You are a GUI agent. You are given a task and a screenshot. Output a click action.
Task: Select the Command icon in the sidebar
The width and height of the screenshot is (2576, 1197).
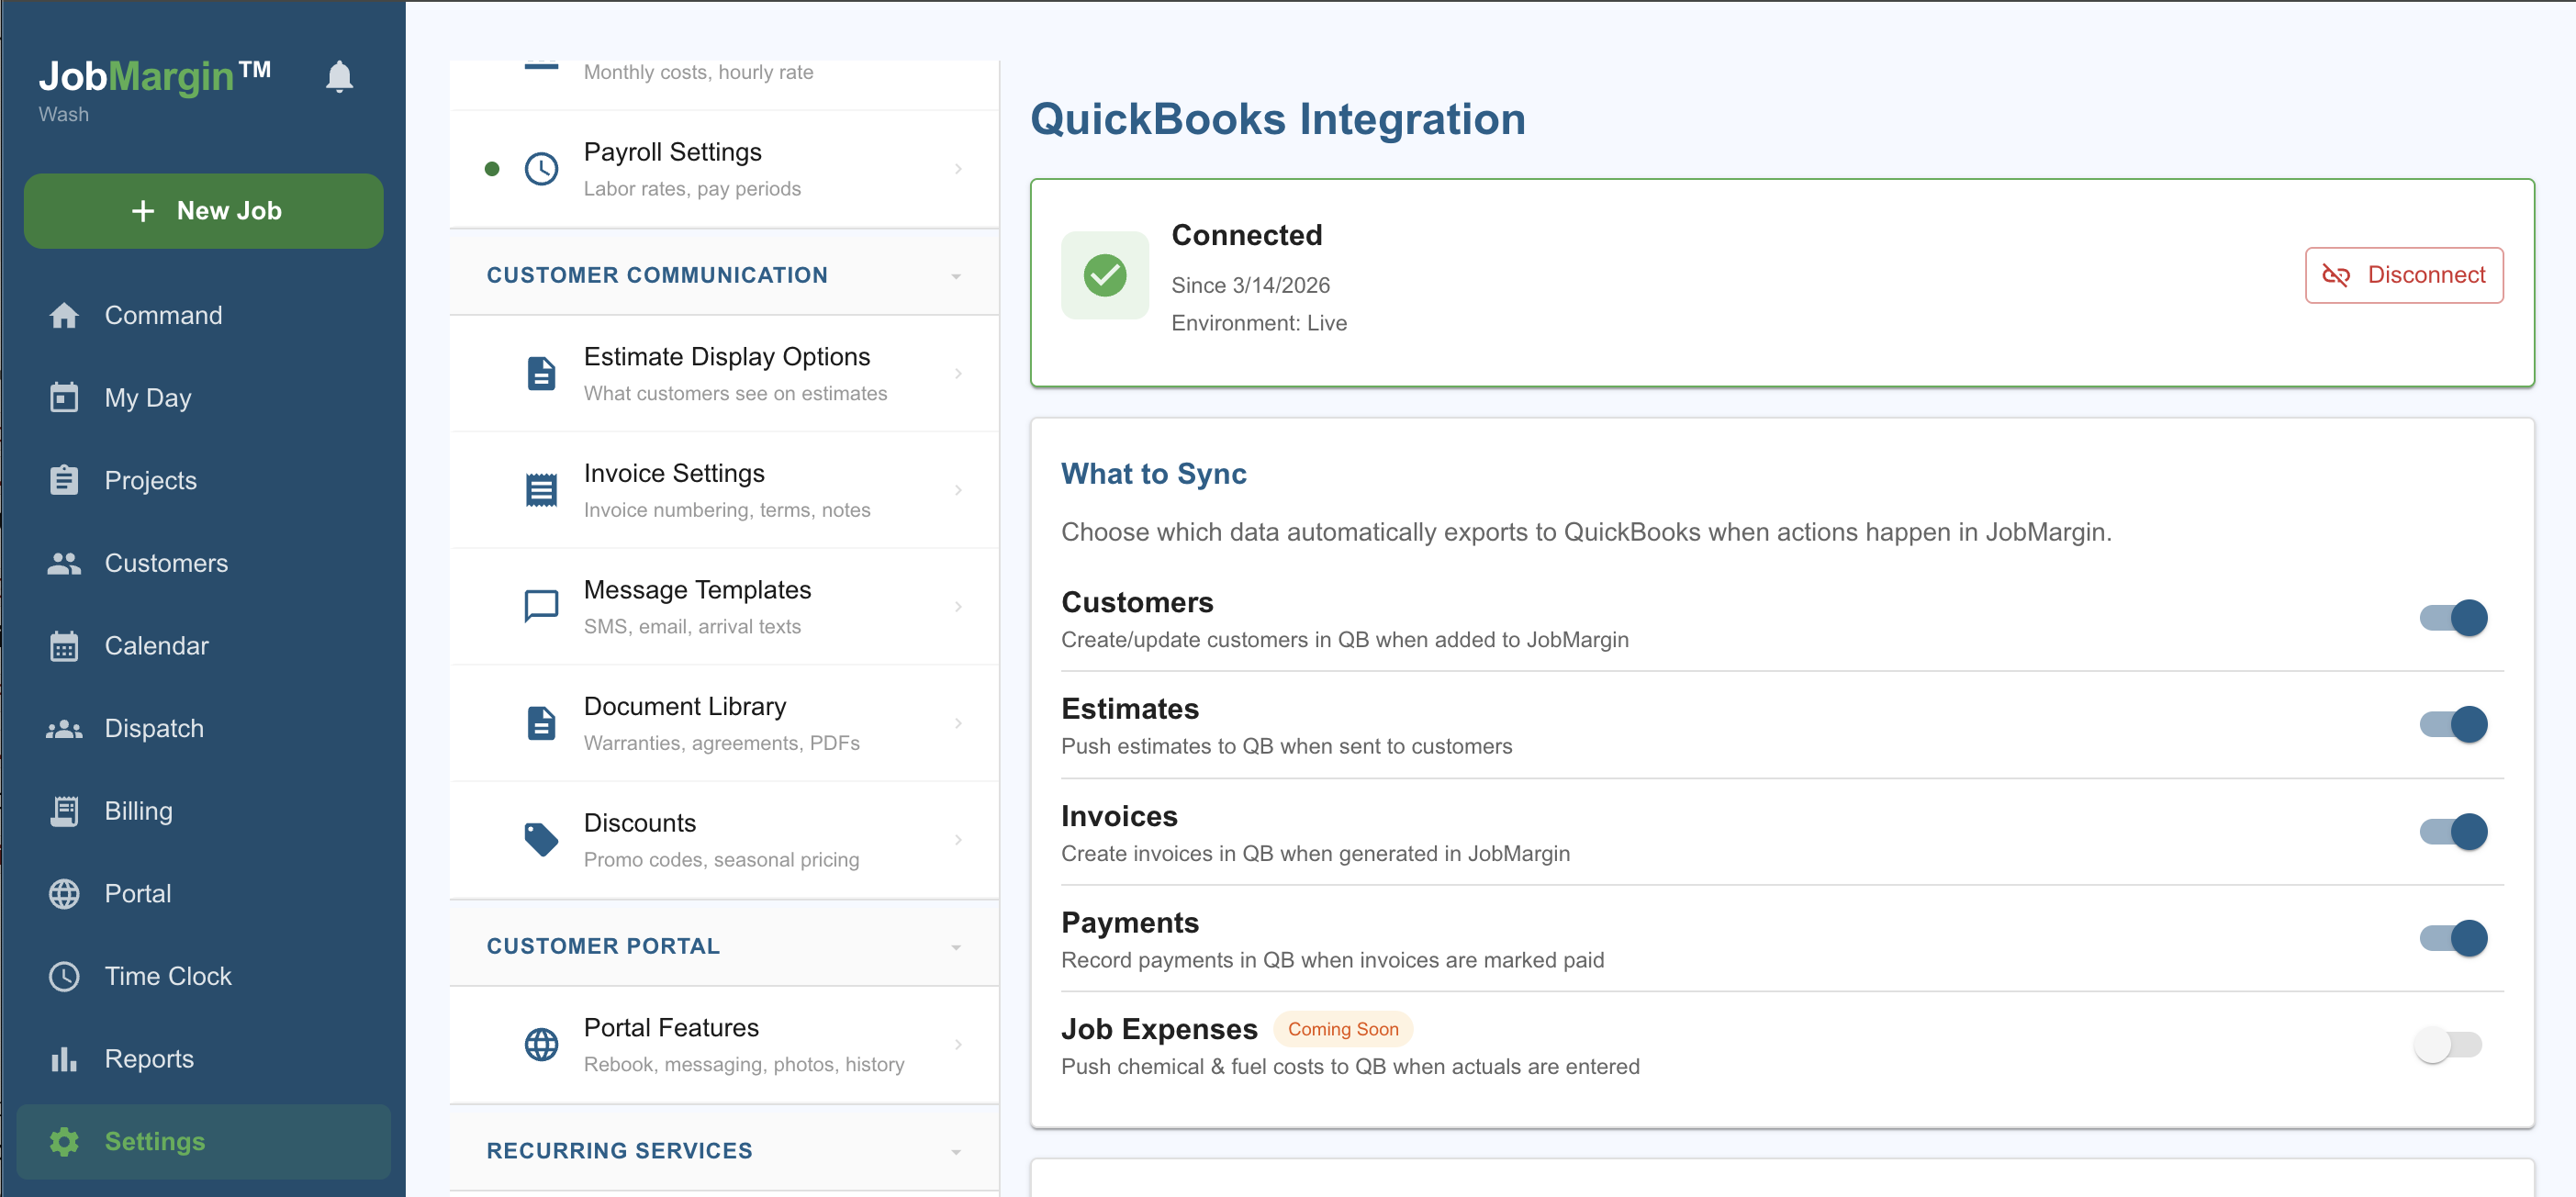click(x=64, y=315)
